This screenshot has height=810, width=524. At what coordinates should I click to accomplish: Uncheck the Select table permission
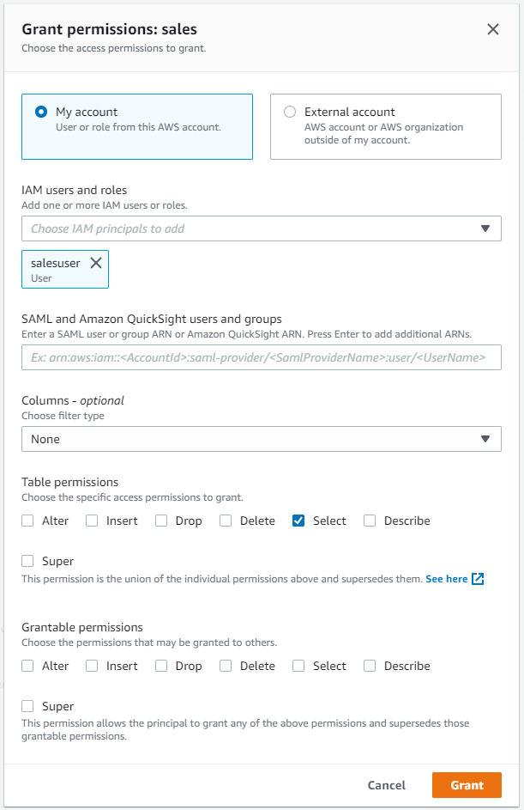(x=298, y=521)
